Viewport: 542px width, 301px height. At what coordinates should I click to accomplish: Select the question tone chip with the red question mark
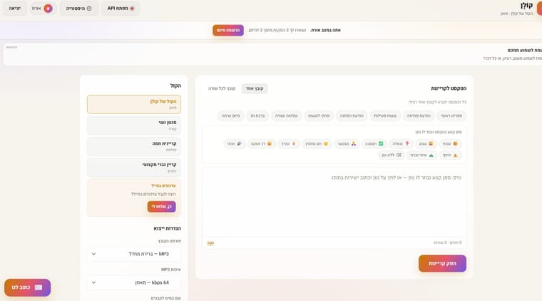click(x=401, y=144)
